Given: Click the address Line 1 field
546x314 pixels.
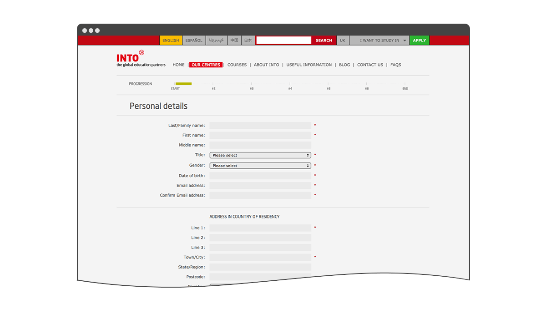Looking at the screenshot, I should pos(260,228).
